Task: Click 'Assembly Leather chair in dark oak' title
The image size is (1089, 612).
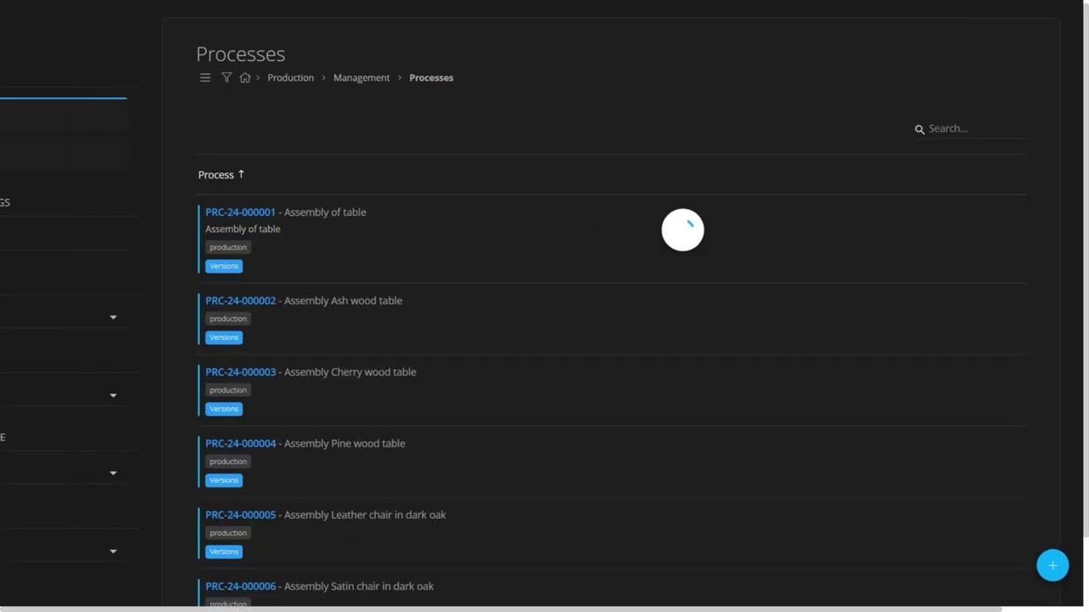Action: click(x=365, y=514)
